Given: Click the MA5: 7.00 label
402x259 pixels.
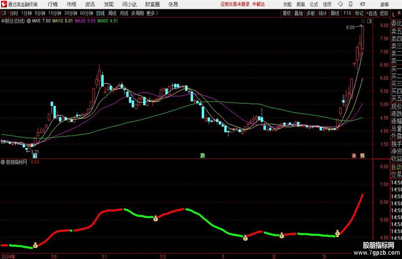Looking at the screenshot, I should point(41,21).
